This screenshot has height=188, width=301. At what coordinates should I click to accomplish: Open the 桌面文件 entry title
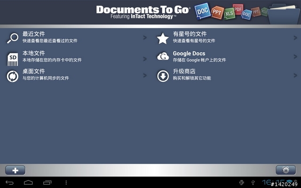coord(33,71)
